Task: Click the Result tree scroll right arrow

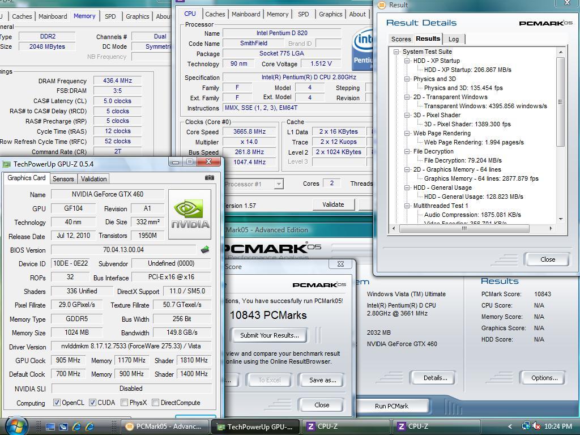Action: (x=551, y=229)
